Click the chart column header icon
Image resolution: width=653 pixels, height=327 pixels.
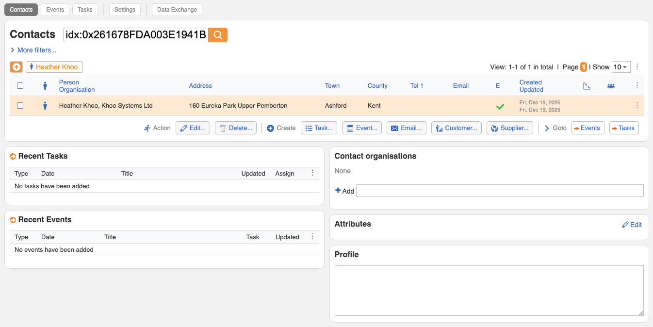[x=587, y=86]
